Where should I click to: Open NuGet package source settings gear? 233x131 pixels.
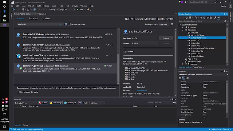coord(172,24)
